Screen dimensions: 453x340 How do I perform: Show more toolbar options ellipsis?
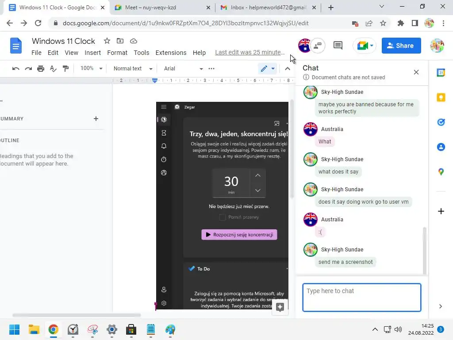pos(211,69)
